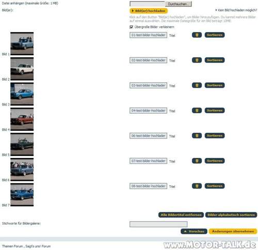Edit title field 06-test-bilder-hochlader
258x250 pixels.
[x=148, y=136]
